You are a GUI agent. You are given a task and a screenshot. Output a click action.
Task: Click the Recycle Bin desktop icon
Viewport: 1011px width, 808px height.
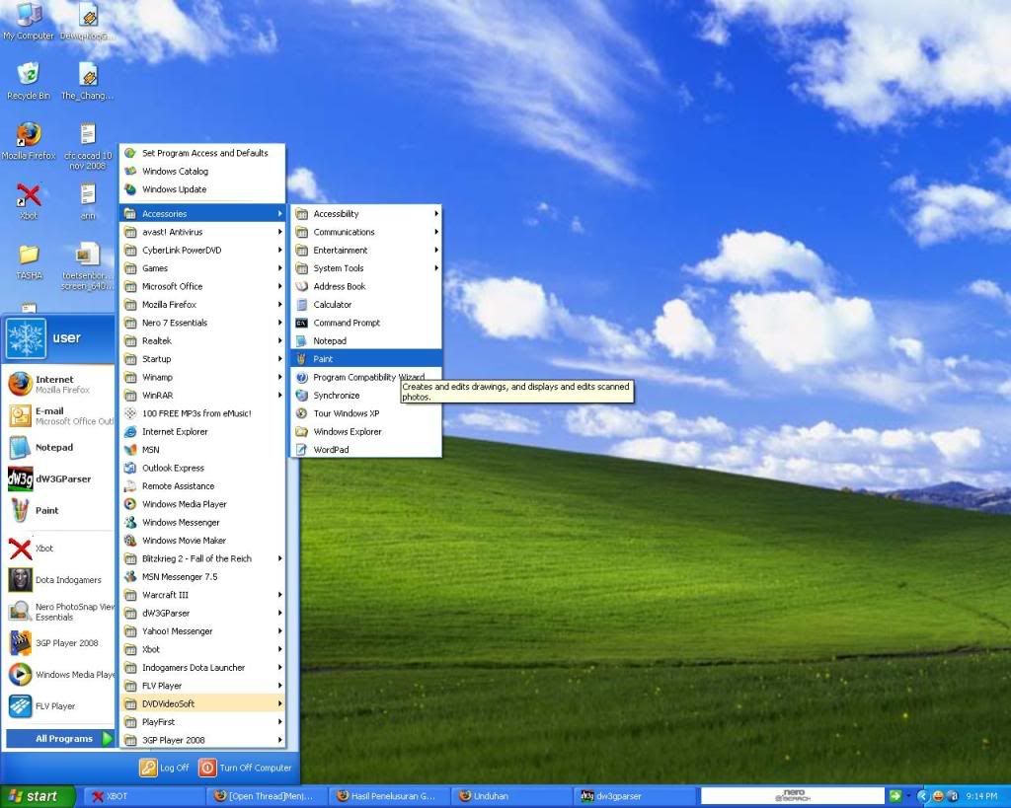pos(29,79)
